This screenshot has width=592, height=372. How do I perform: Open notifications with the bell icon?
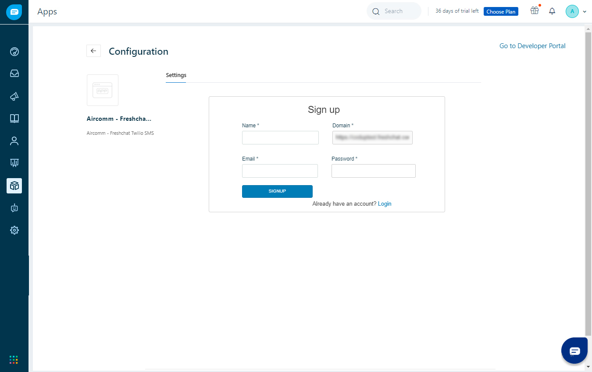pos(552,11)
